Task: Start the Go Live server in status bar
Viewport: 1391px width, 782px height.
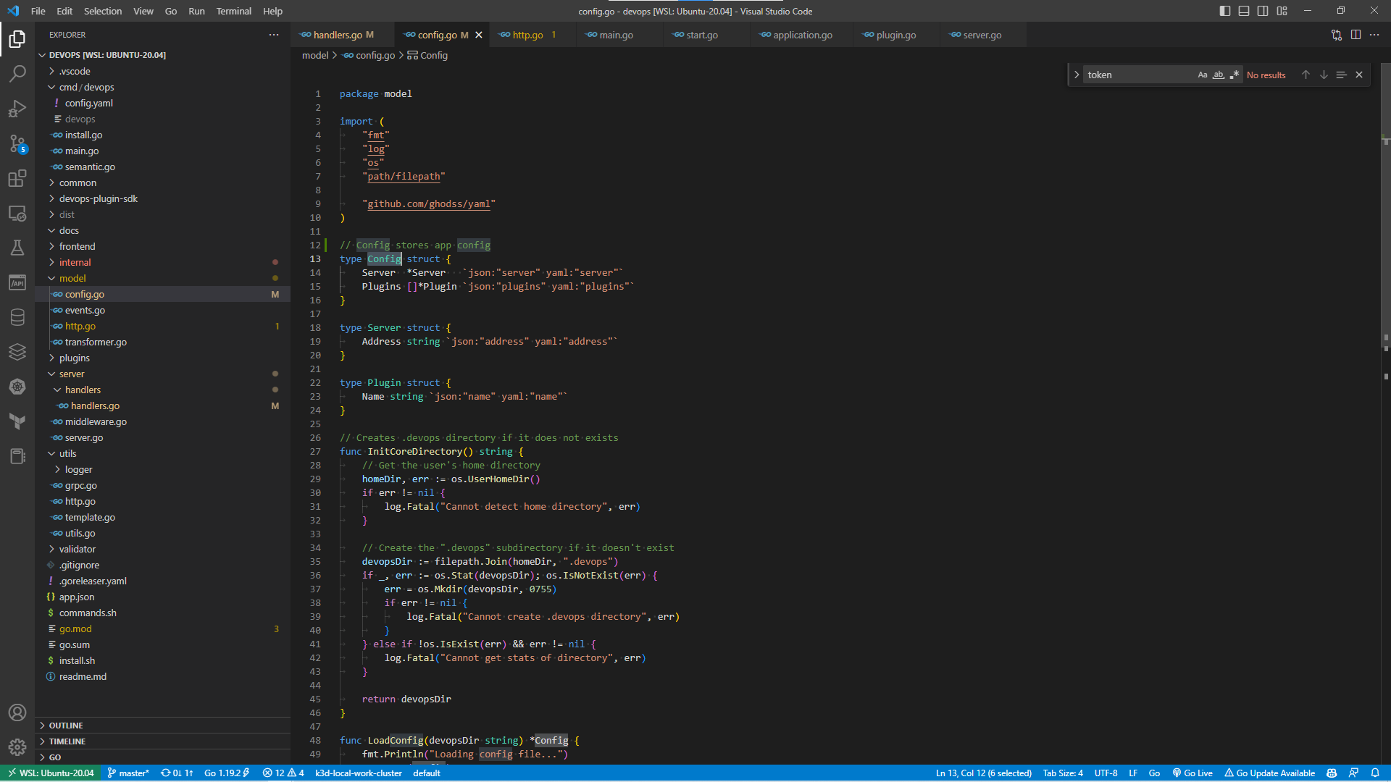Action: coord(1192,773)
